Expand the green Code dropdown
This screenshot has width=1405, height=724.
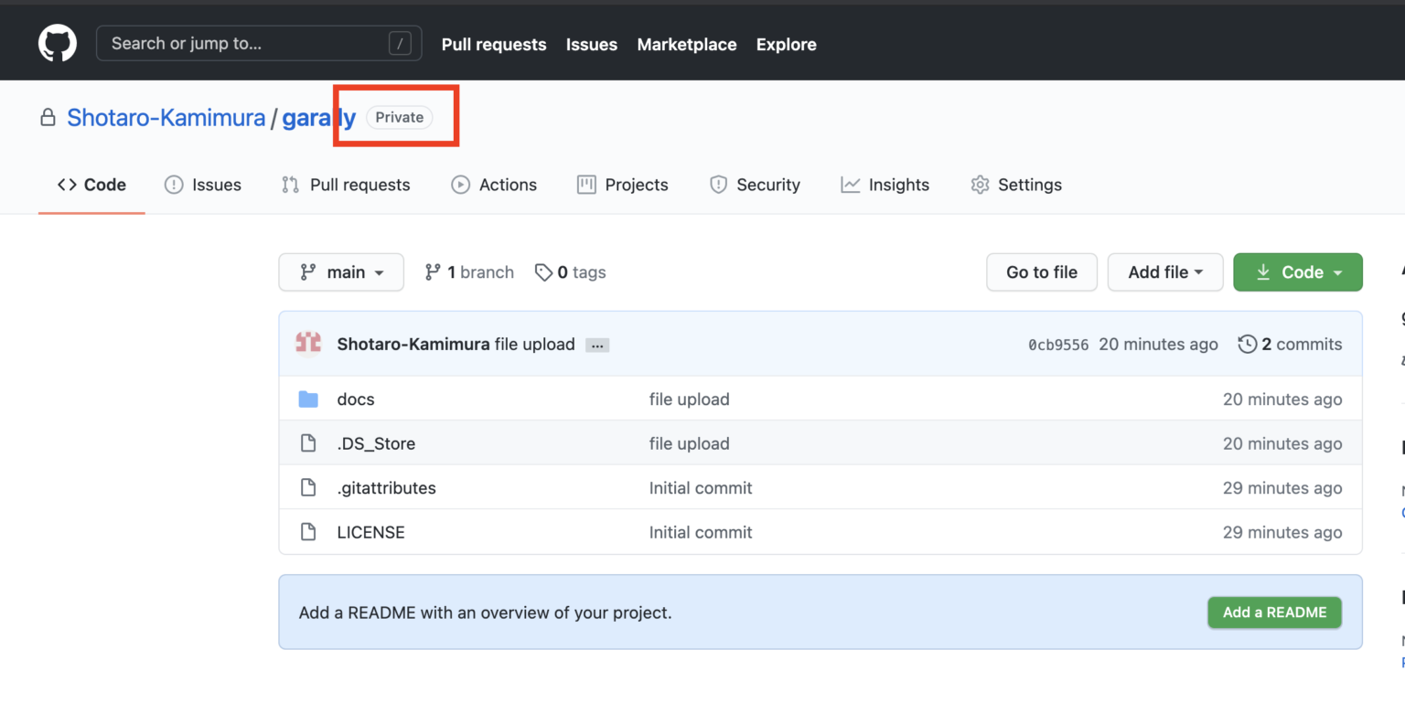point(1297,272)
